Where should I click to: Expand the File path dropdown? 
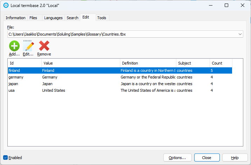coord(240,34)
